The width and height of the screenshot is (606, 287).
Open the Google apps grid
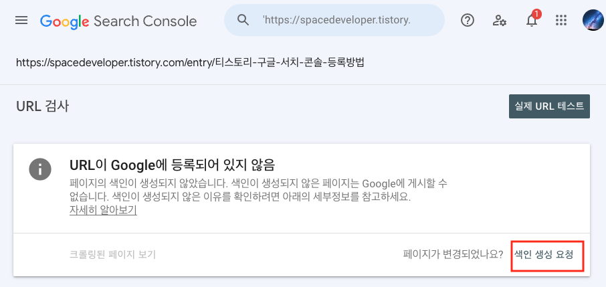[x=561, y=21]
